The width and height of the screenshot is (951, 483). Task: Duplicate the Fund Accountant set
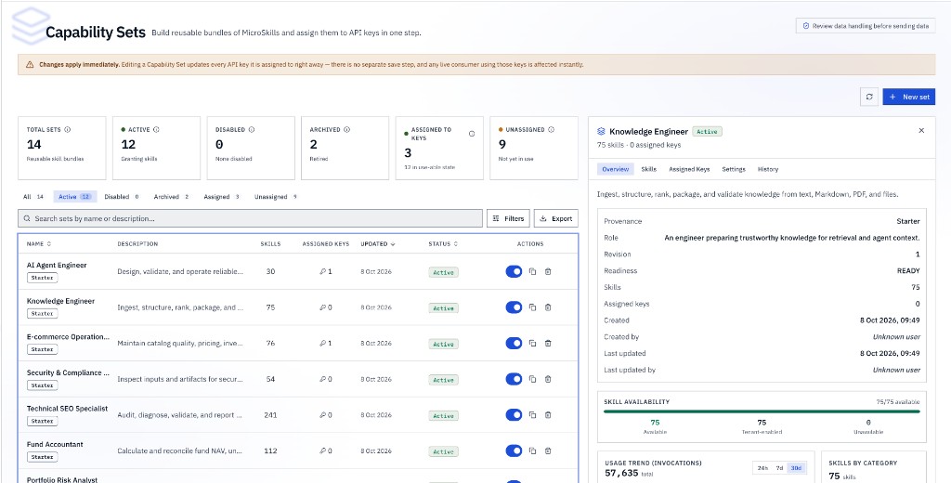(x=532, y=450)
